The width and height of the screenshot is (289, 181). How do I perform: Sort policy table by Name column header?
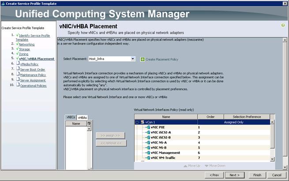[166, 117]
